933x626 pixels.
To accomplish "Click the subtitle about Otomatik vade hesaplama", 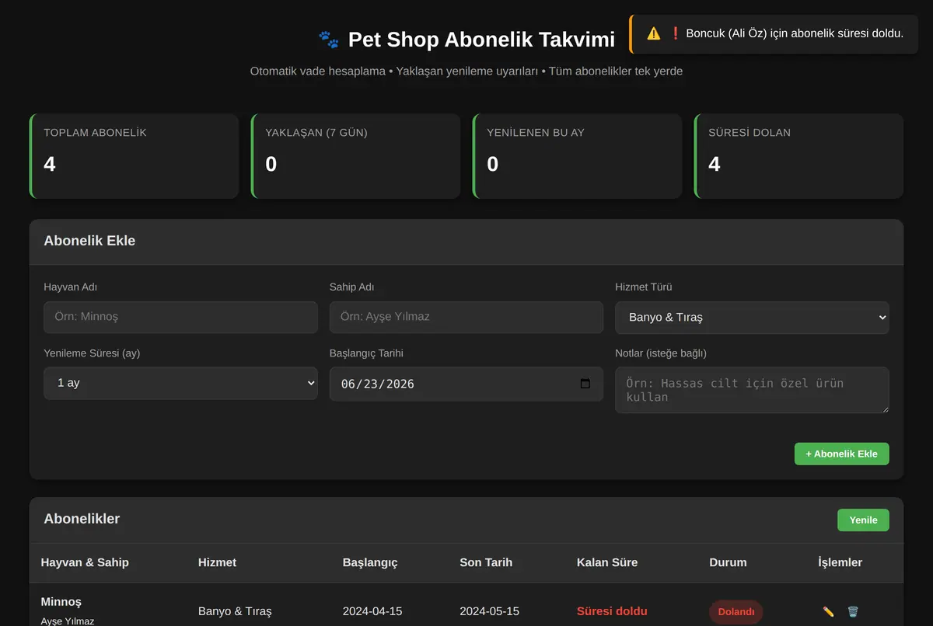I will pos(466,71).
